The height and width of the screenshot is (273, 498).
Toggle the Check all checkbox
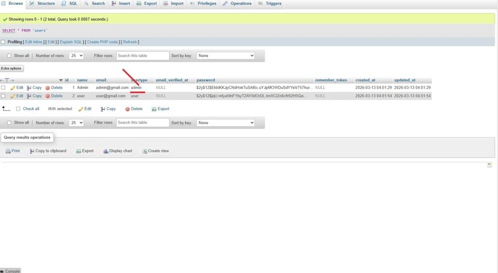click(x=18, y=109)
